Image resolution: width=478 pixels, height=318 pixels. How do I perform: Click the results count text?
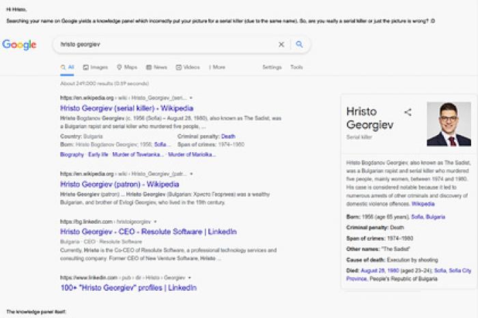point(104,83)
